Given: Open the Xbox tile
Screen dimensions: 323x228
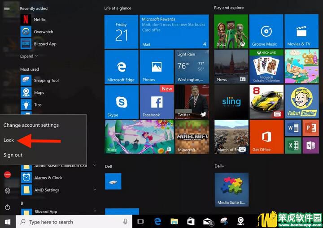Looking at the screenshot, I should (231, 31).
